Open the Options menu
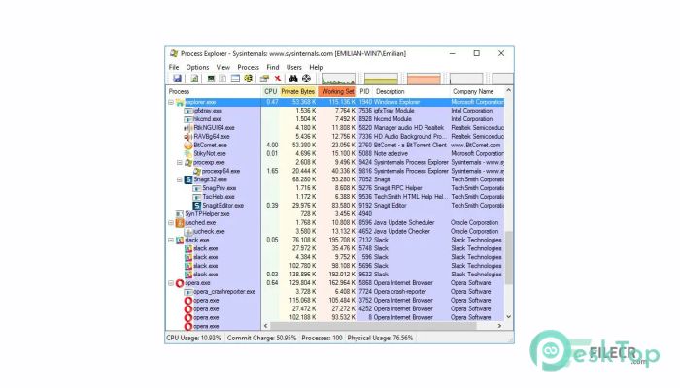Viewport: 680px width, 388px height. tap(197, 67)
